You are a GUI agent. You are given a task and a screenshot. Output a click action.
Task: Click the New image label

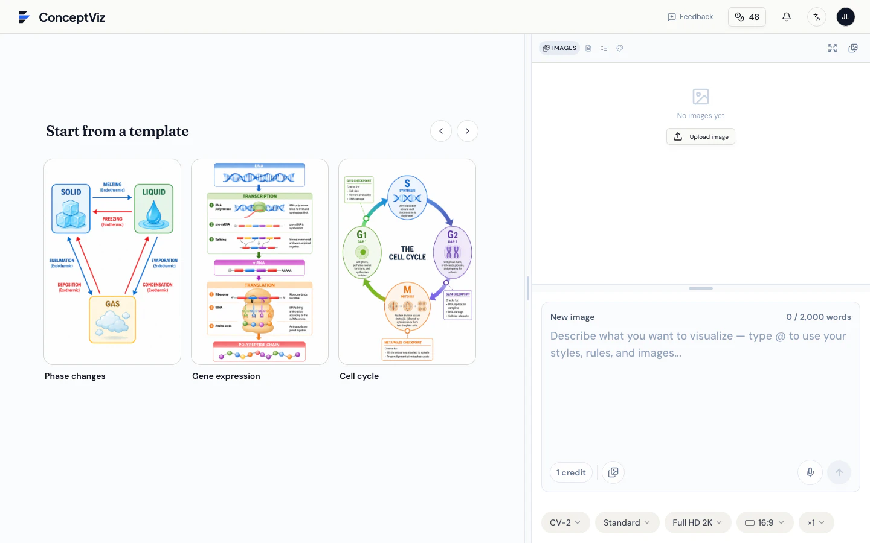click(x=572, y=317)
